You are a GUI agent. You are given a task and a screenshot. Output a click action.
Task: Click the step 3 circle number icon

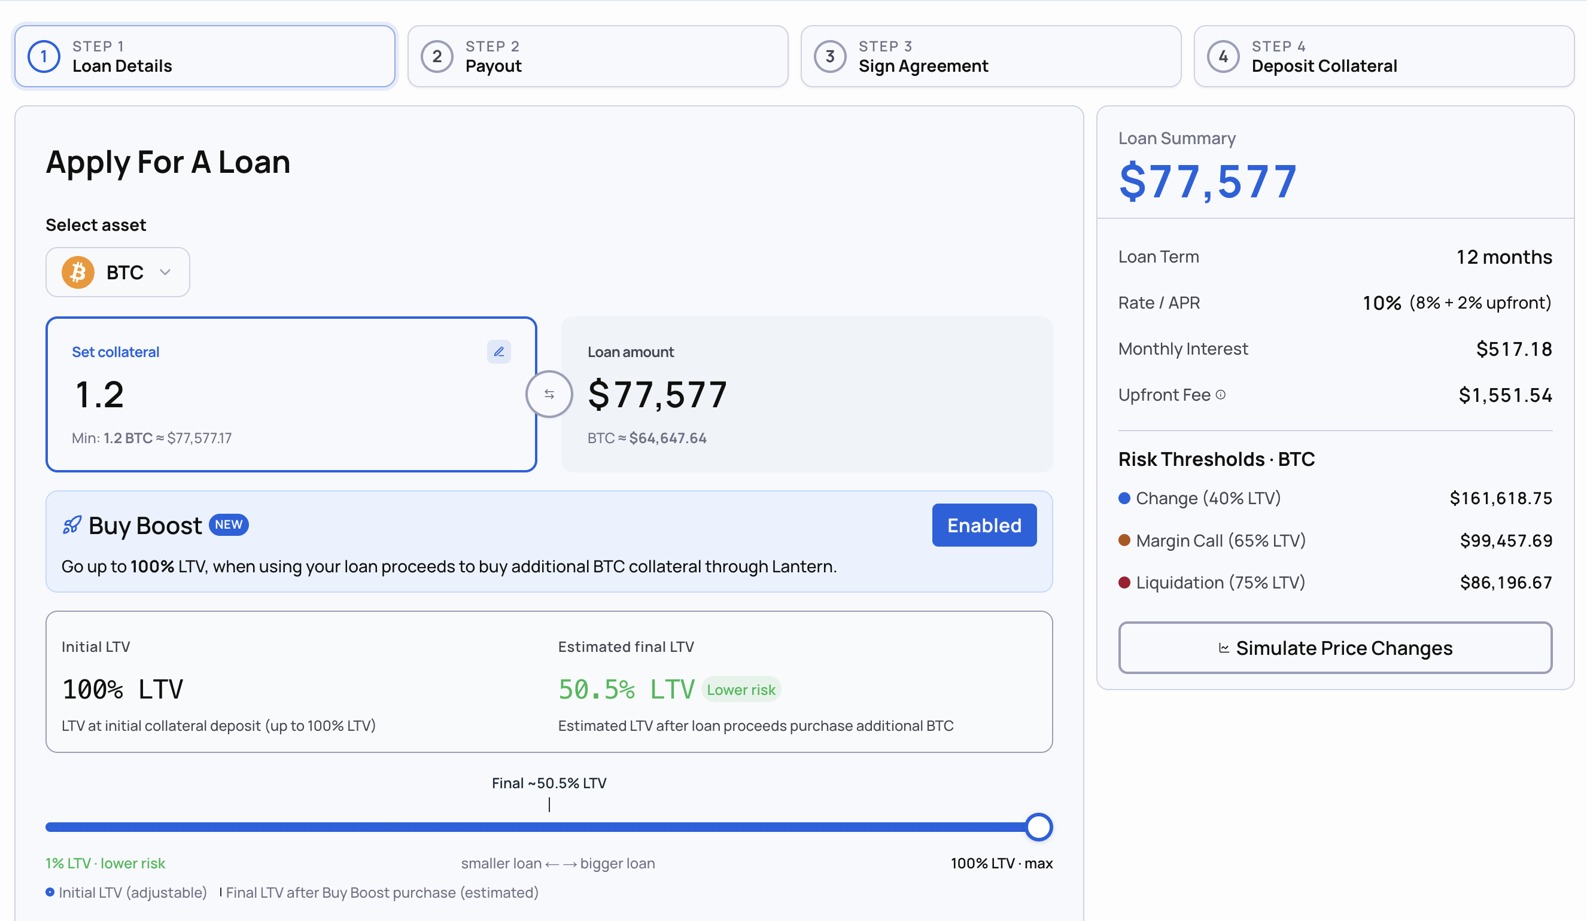pos(830,57)
